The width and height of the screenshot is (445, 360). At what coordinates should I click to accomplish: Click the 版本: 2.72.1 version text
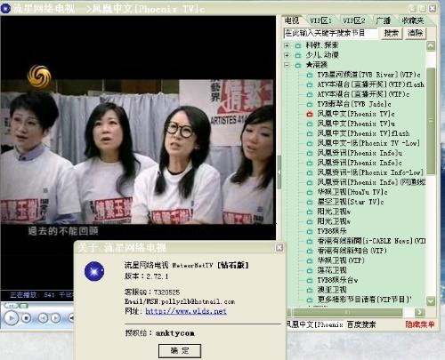pos(147,276)
